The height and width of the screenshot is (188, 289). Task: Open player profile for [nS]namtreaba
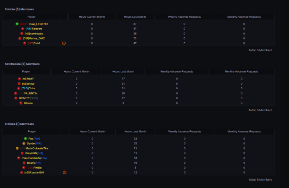[34, 34]
